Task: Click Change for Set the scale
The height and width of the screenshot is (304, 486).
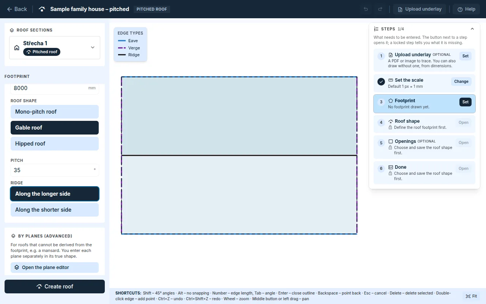Action: [x=461, y=81]
